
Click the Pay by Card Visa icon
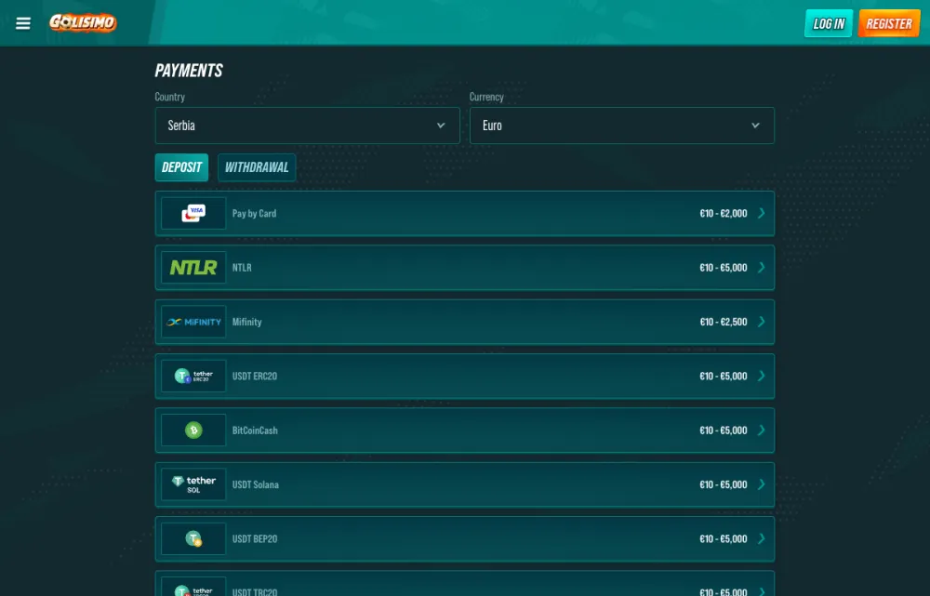click(193, 213)
